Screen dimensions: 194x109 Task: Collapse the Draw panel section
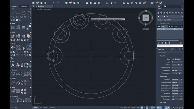coord(11,9)
